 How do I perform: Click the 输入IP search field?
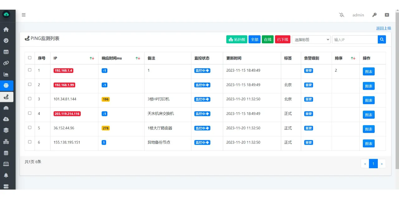[355, 40]
